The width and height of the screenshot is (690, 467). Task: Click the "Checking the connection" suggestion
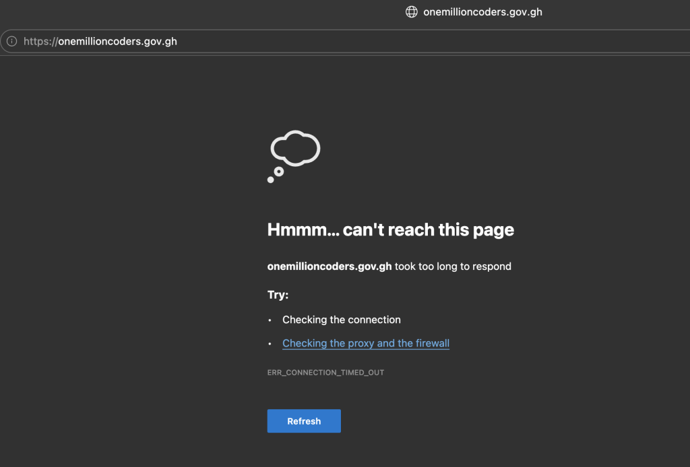(x=341, y=320)
